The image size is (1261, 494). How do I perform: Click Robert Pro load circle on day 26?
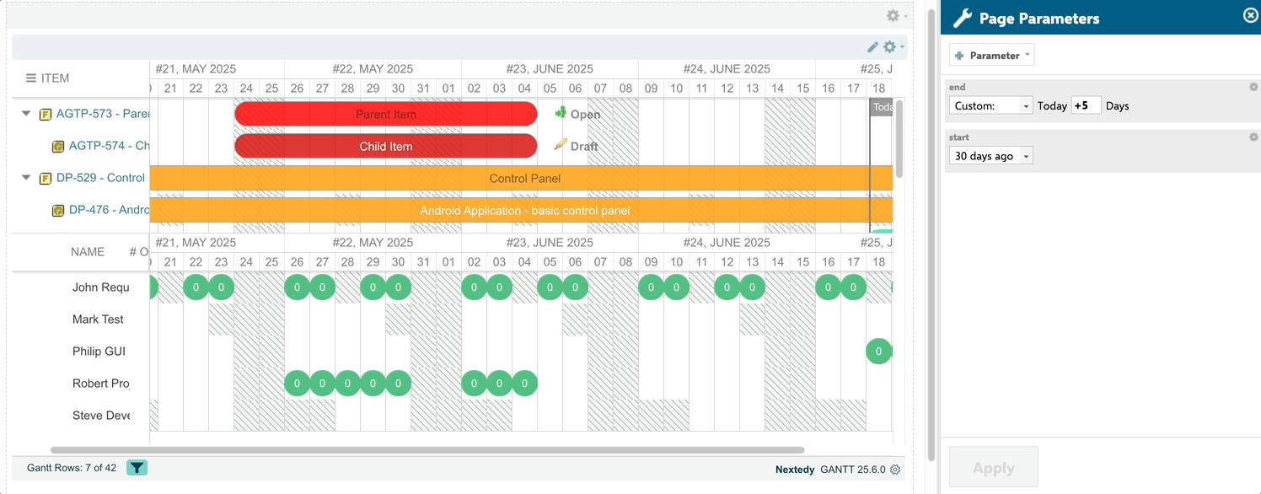[297, 384]
